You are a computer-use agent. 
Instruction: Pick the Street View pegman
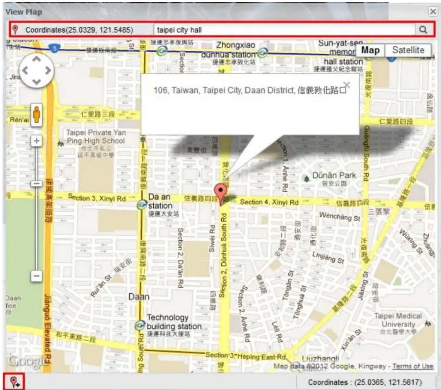pyautogui.click(x=36, y=115)
